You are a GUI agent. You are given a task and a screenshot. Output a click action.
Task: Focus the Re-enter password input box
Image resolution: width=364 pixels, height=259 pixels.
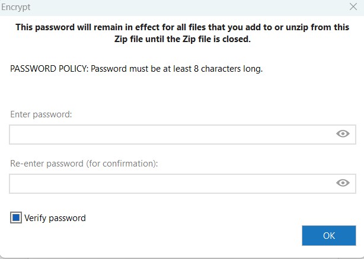[172, 184]
